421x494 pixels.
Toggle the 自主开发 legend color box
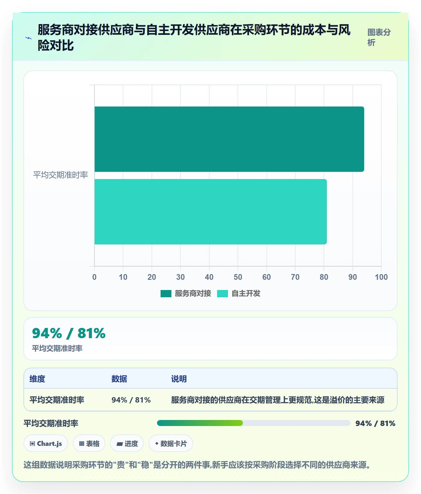(222, 293)
